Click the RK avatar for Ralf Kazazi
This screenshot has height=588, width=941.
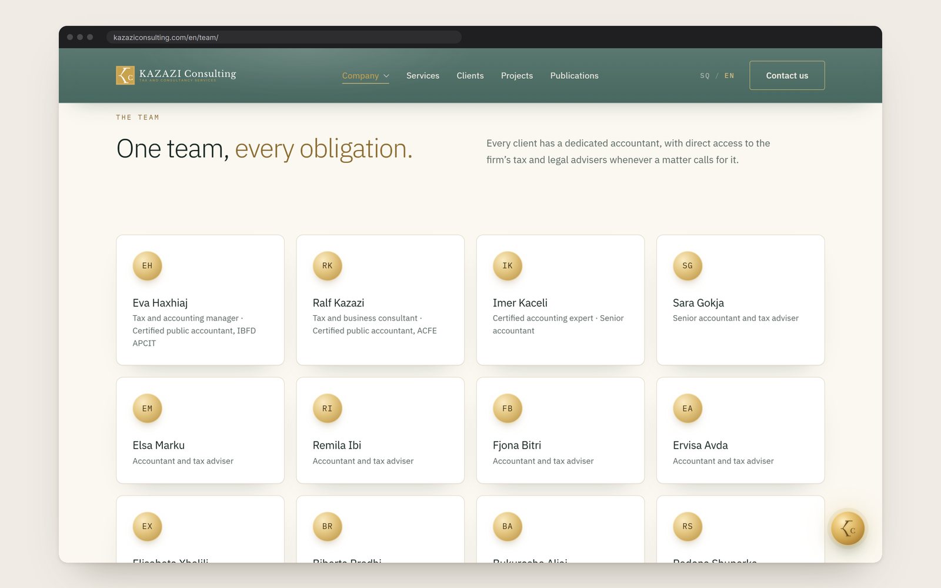[x=327, y=266]
